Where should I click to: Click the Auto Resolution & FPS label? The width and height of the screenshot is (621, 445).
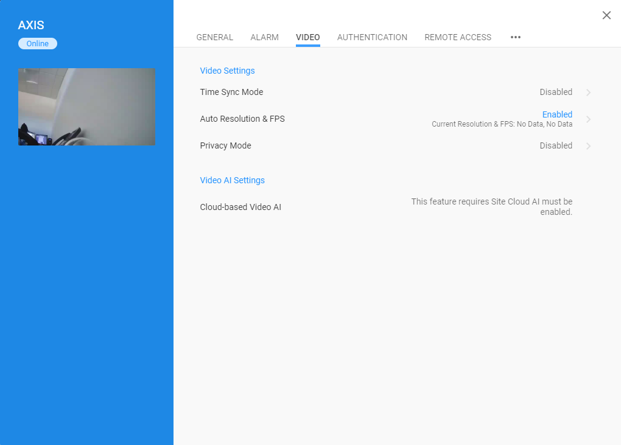click(x=242, y=119)
